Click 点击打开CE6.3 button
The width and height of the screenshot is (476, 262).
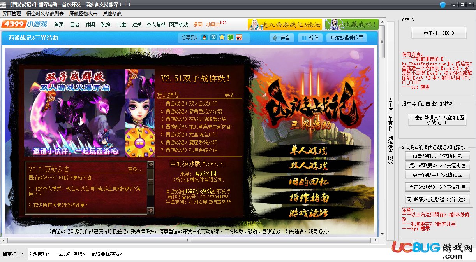(x=439, y=33)
